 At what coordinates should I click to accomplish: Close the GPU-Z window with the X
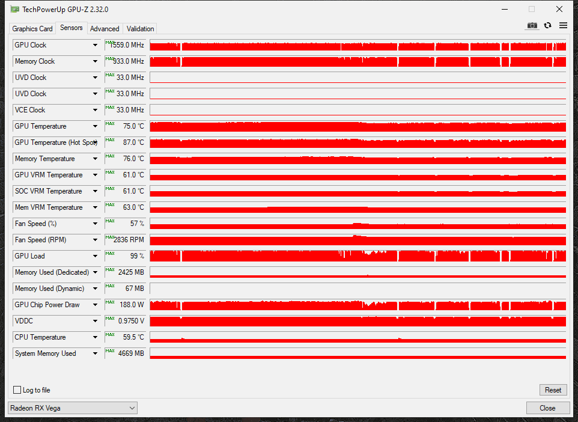click(x=559, y=9)
